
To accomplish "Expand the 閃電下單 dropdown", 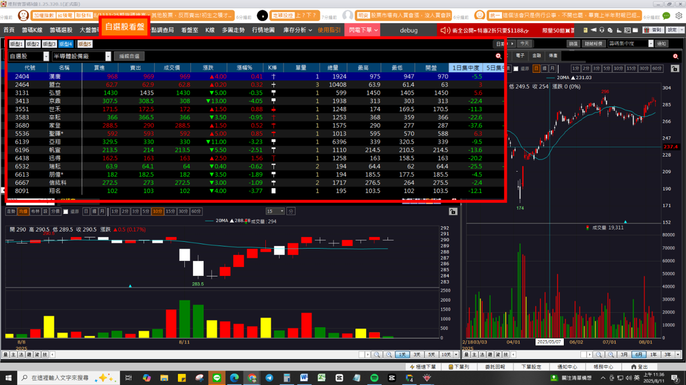I will coord(364,30).
